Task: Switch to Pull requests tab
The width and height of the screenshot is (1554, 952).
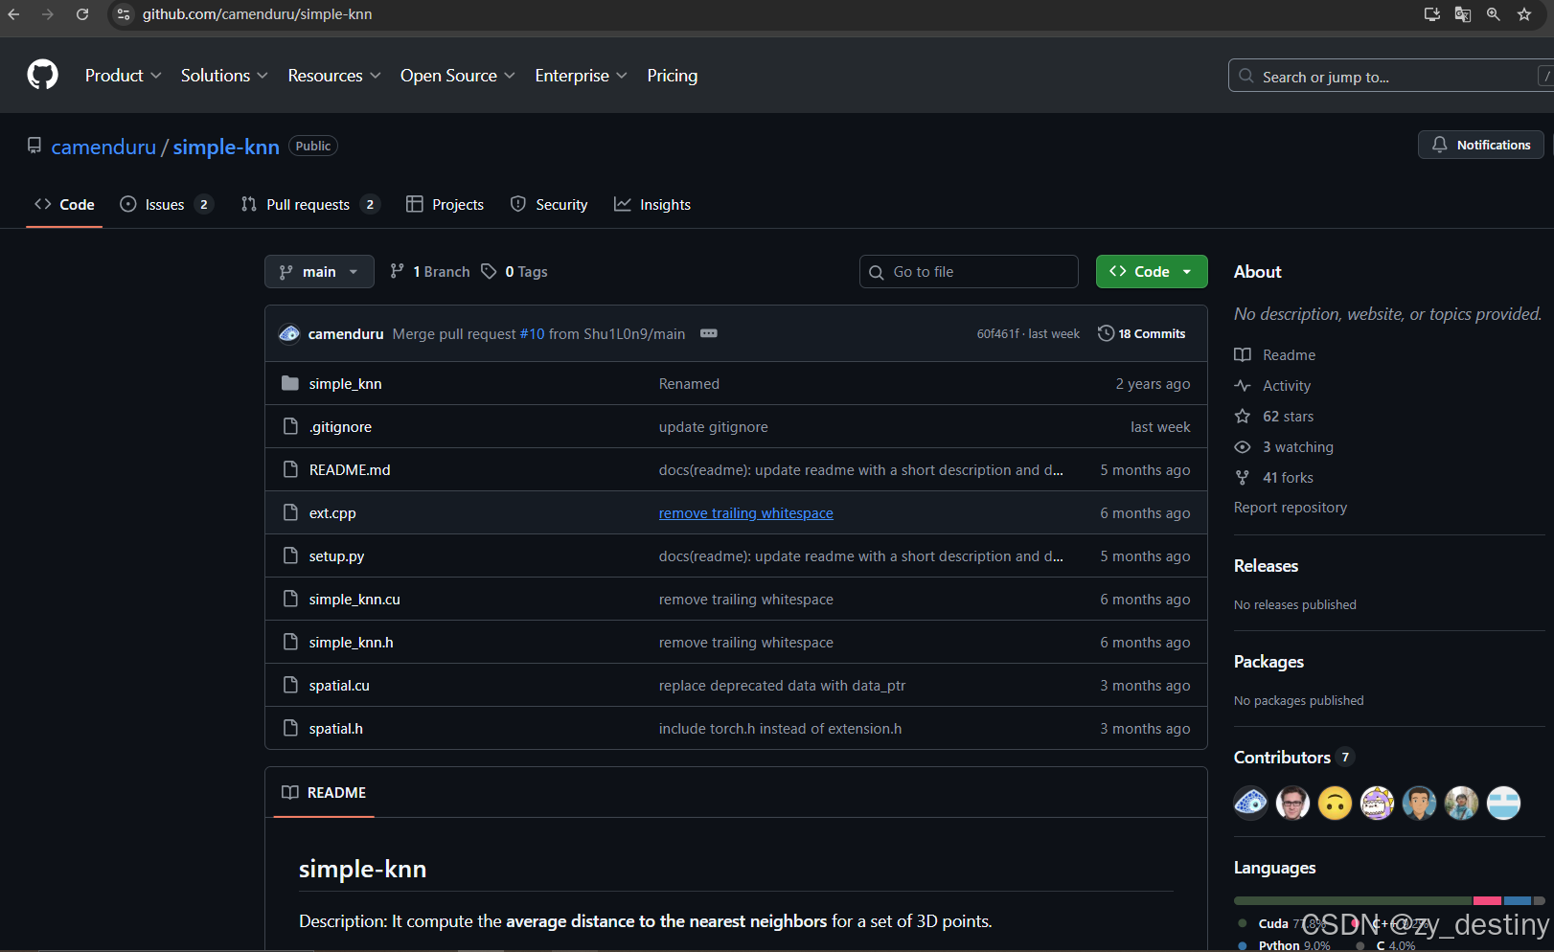Action: (x=310, y=204)
